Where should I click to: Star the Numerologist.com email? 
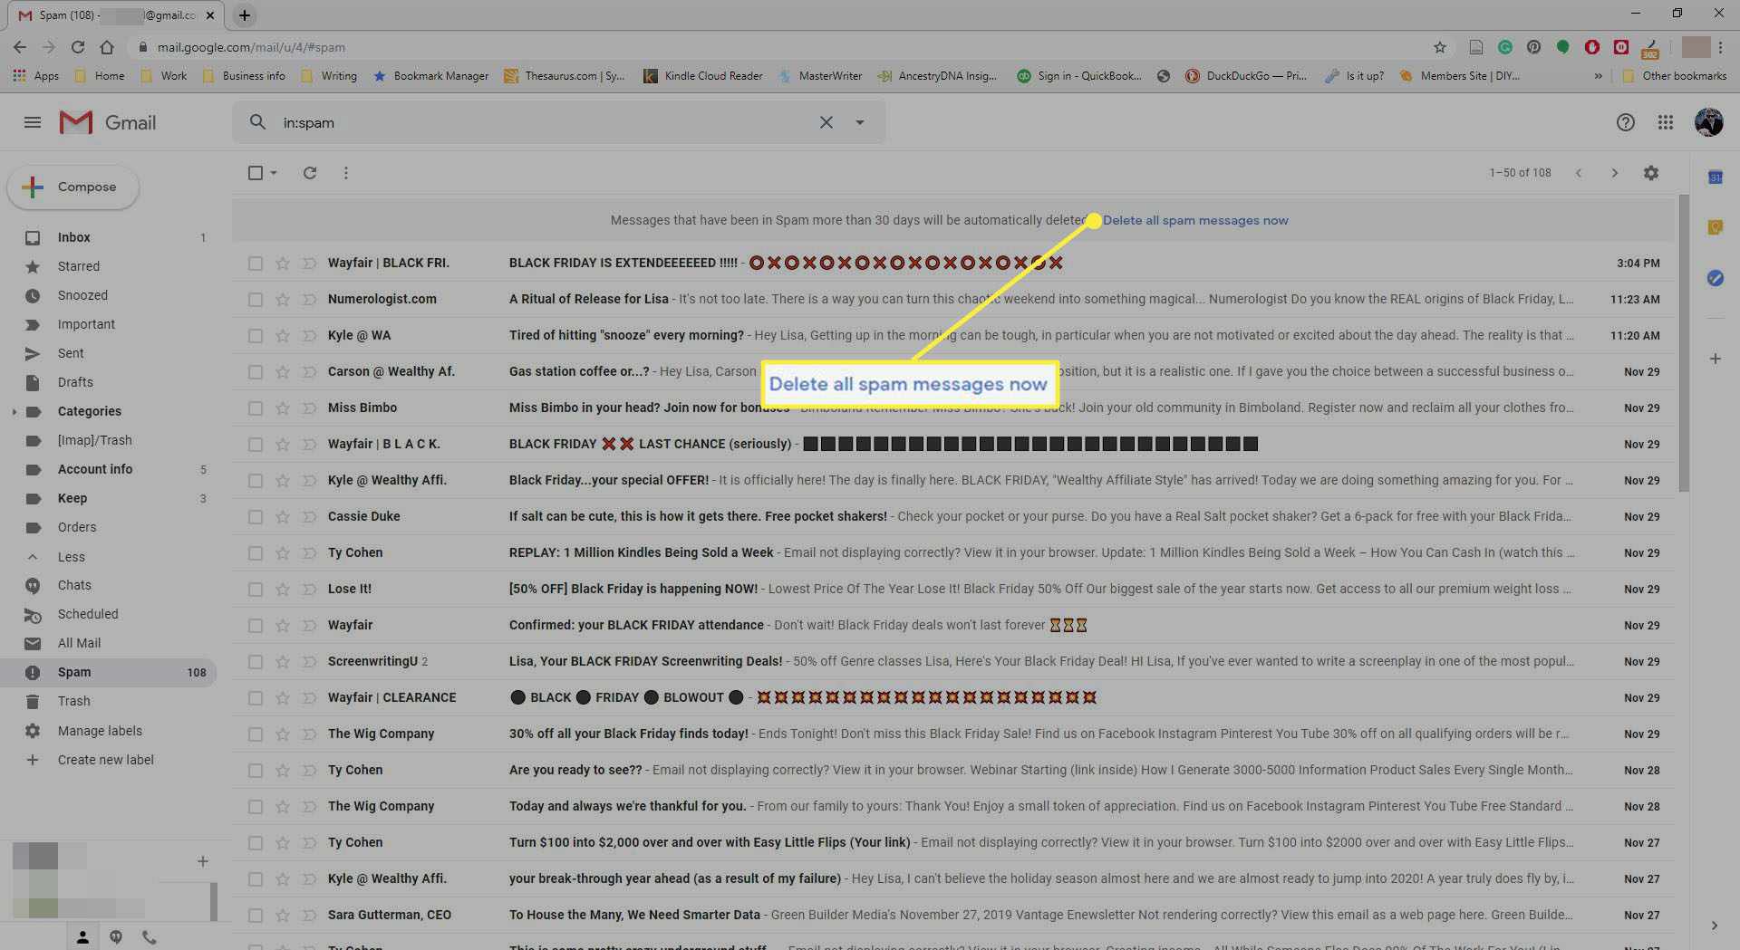pyautogui.click(x=283, y=299)
